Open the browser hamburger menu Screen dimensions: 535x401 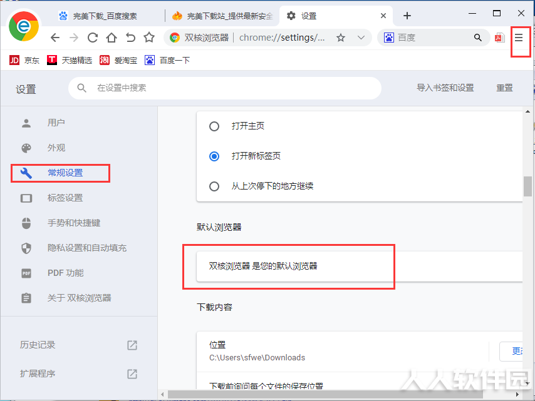(x=519, y=38)
